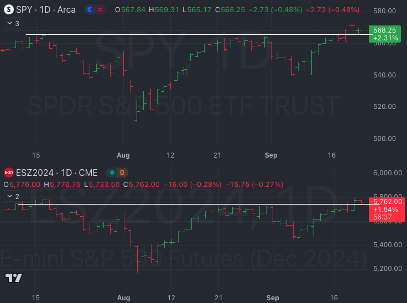The image size is (407, 303).
Task: Click ESZ2024 close value 5,762.00 in header
Action: click(144, 185)
